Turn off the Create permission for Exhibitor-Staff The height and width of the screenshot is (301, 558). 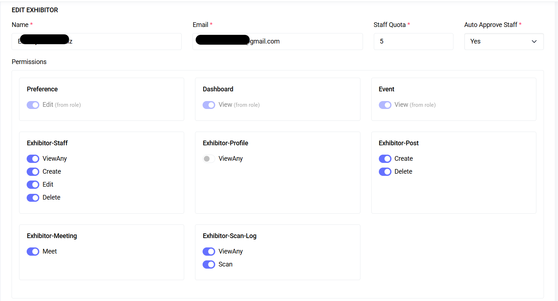click(x=33, y=172)
